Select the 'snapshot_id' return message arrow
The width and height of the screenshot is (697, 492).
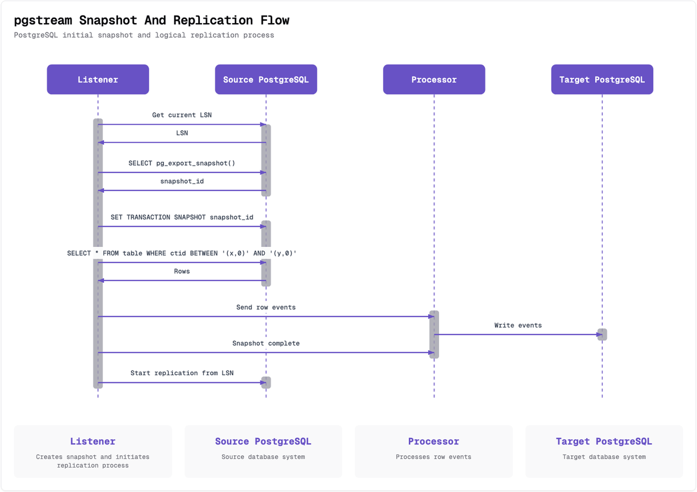[x=181, y=189]
